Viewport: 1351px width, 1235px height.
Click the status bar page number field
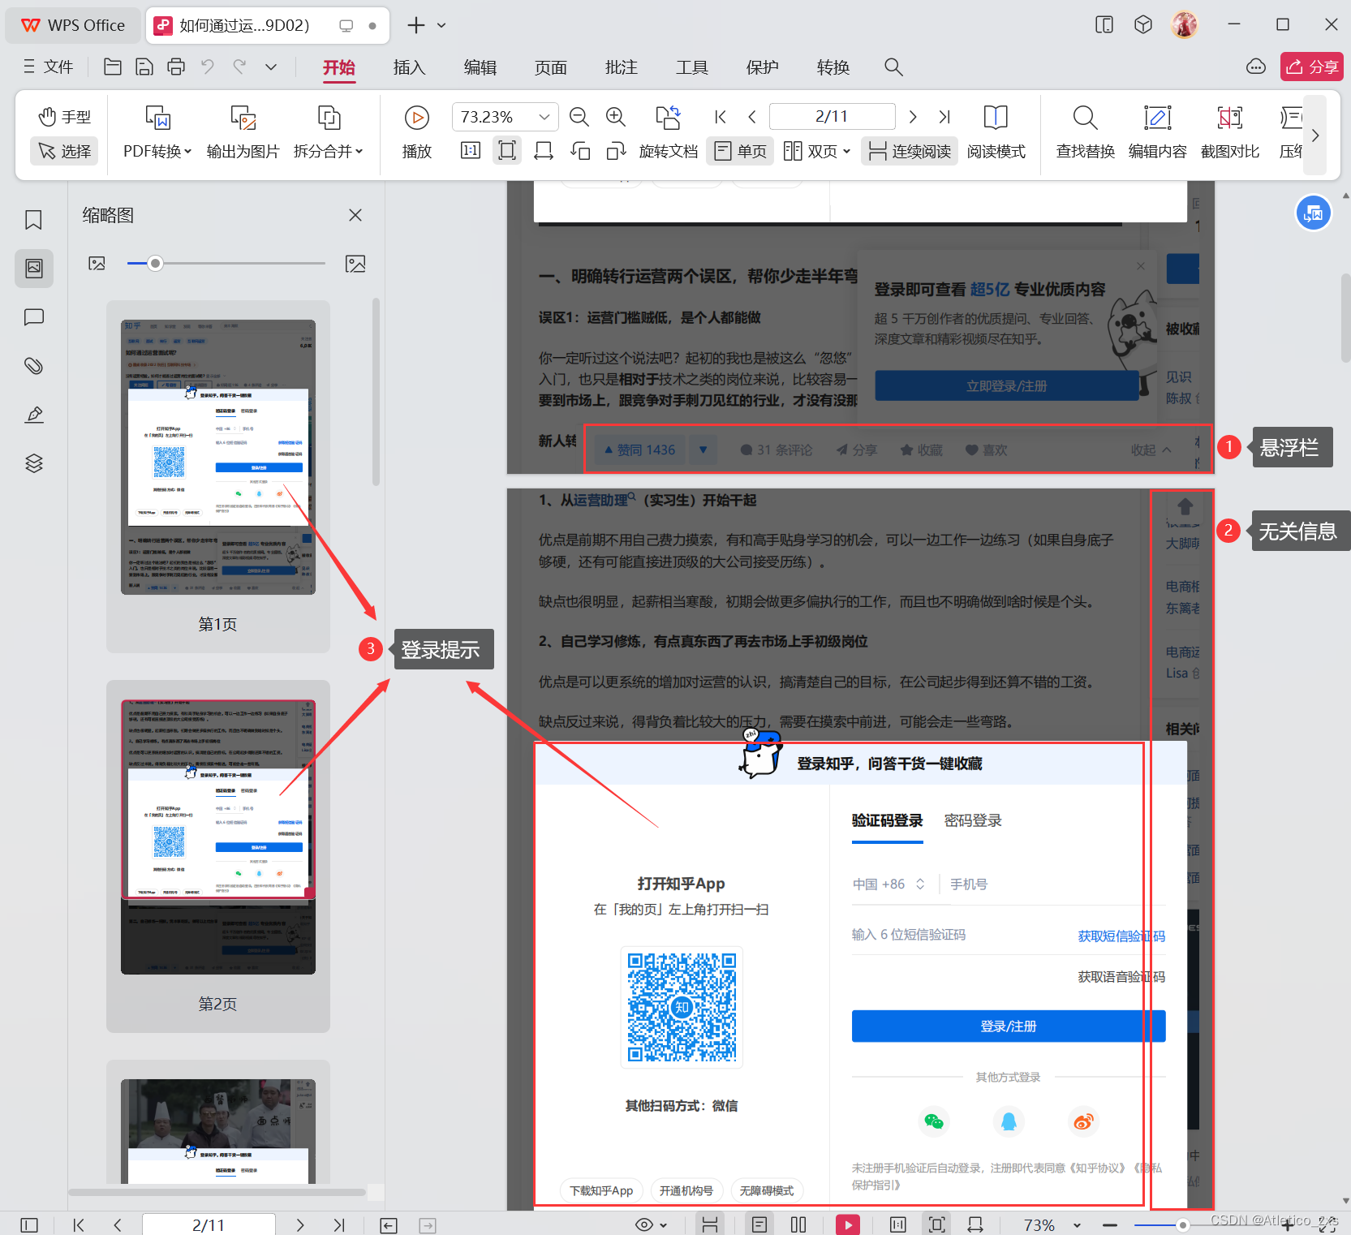tap(209, 1224)
